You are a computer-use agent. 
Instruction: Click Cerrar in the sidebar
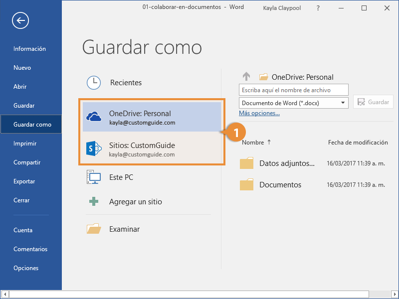point(21,200)
